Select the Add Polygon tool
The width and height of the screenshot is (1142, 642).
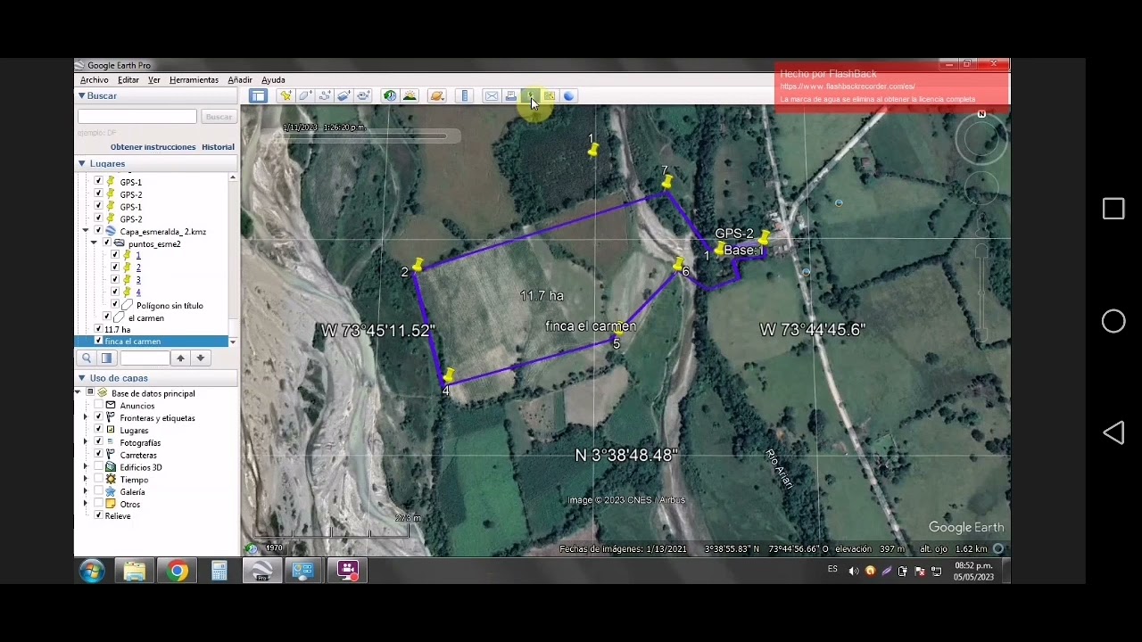click(305, 96)
